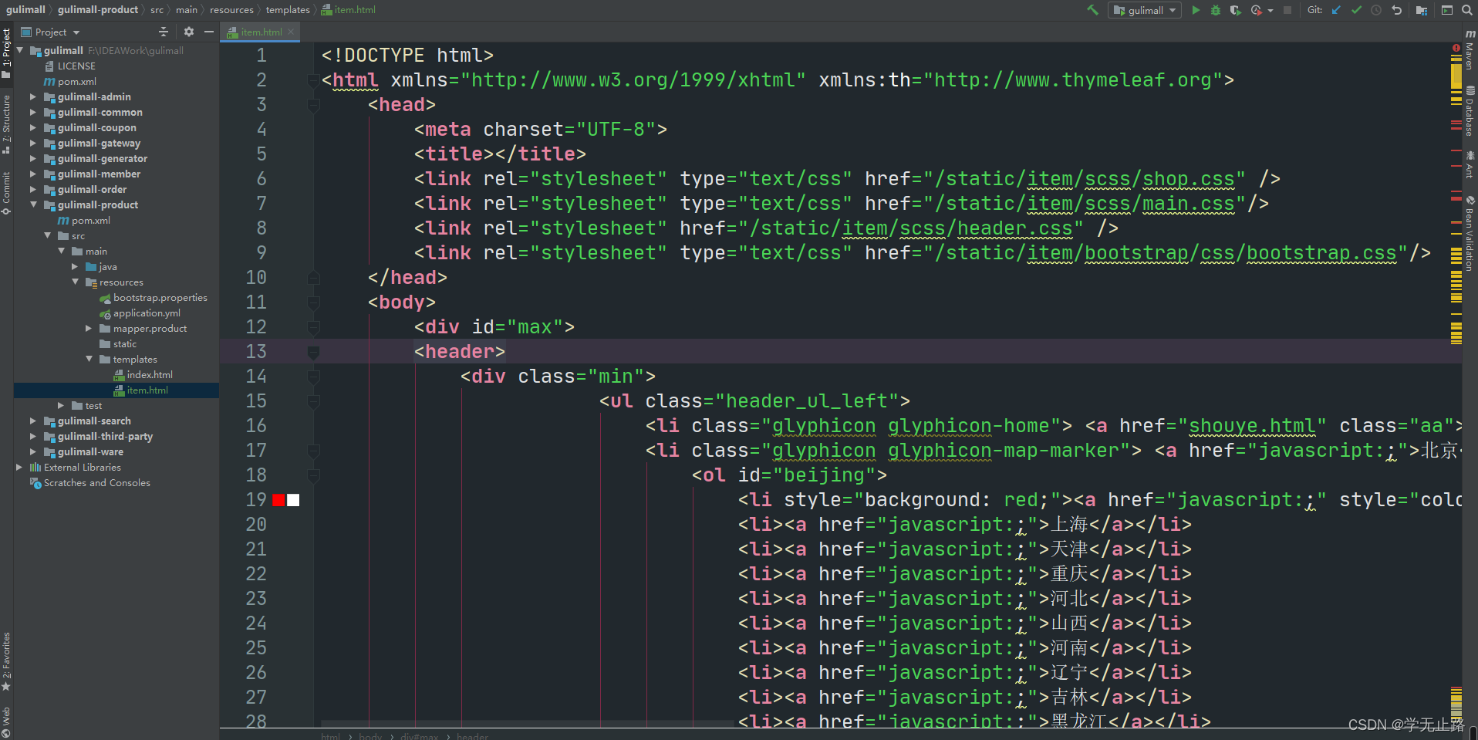The width and height of the screenshot is (1478, 740).
Task: Run the gulimall configuration
Action: [1196, 10]
